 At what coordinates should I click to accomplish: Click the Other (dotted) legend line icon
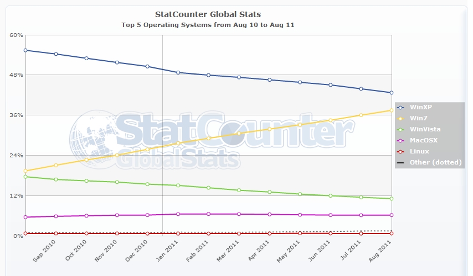click(x=400, y=162)
